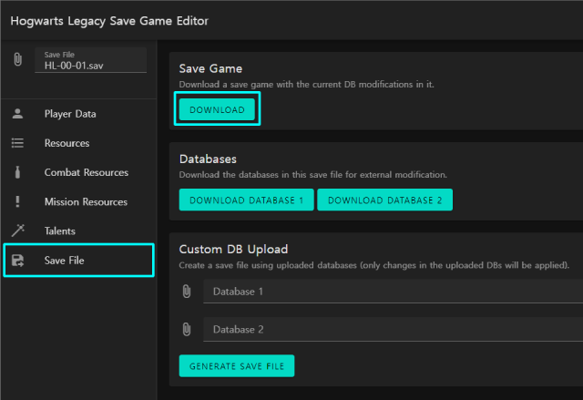Viewport: 583px width, 400px height.
Task: Go to Mission Resources
Action: (x=79, y=202)
